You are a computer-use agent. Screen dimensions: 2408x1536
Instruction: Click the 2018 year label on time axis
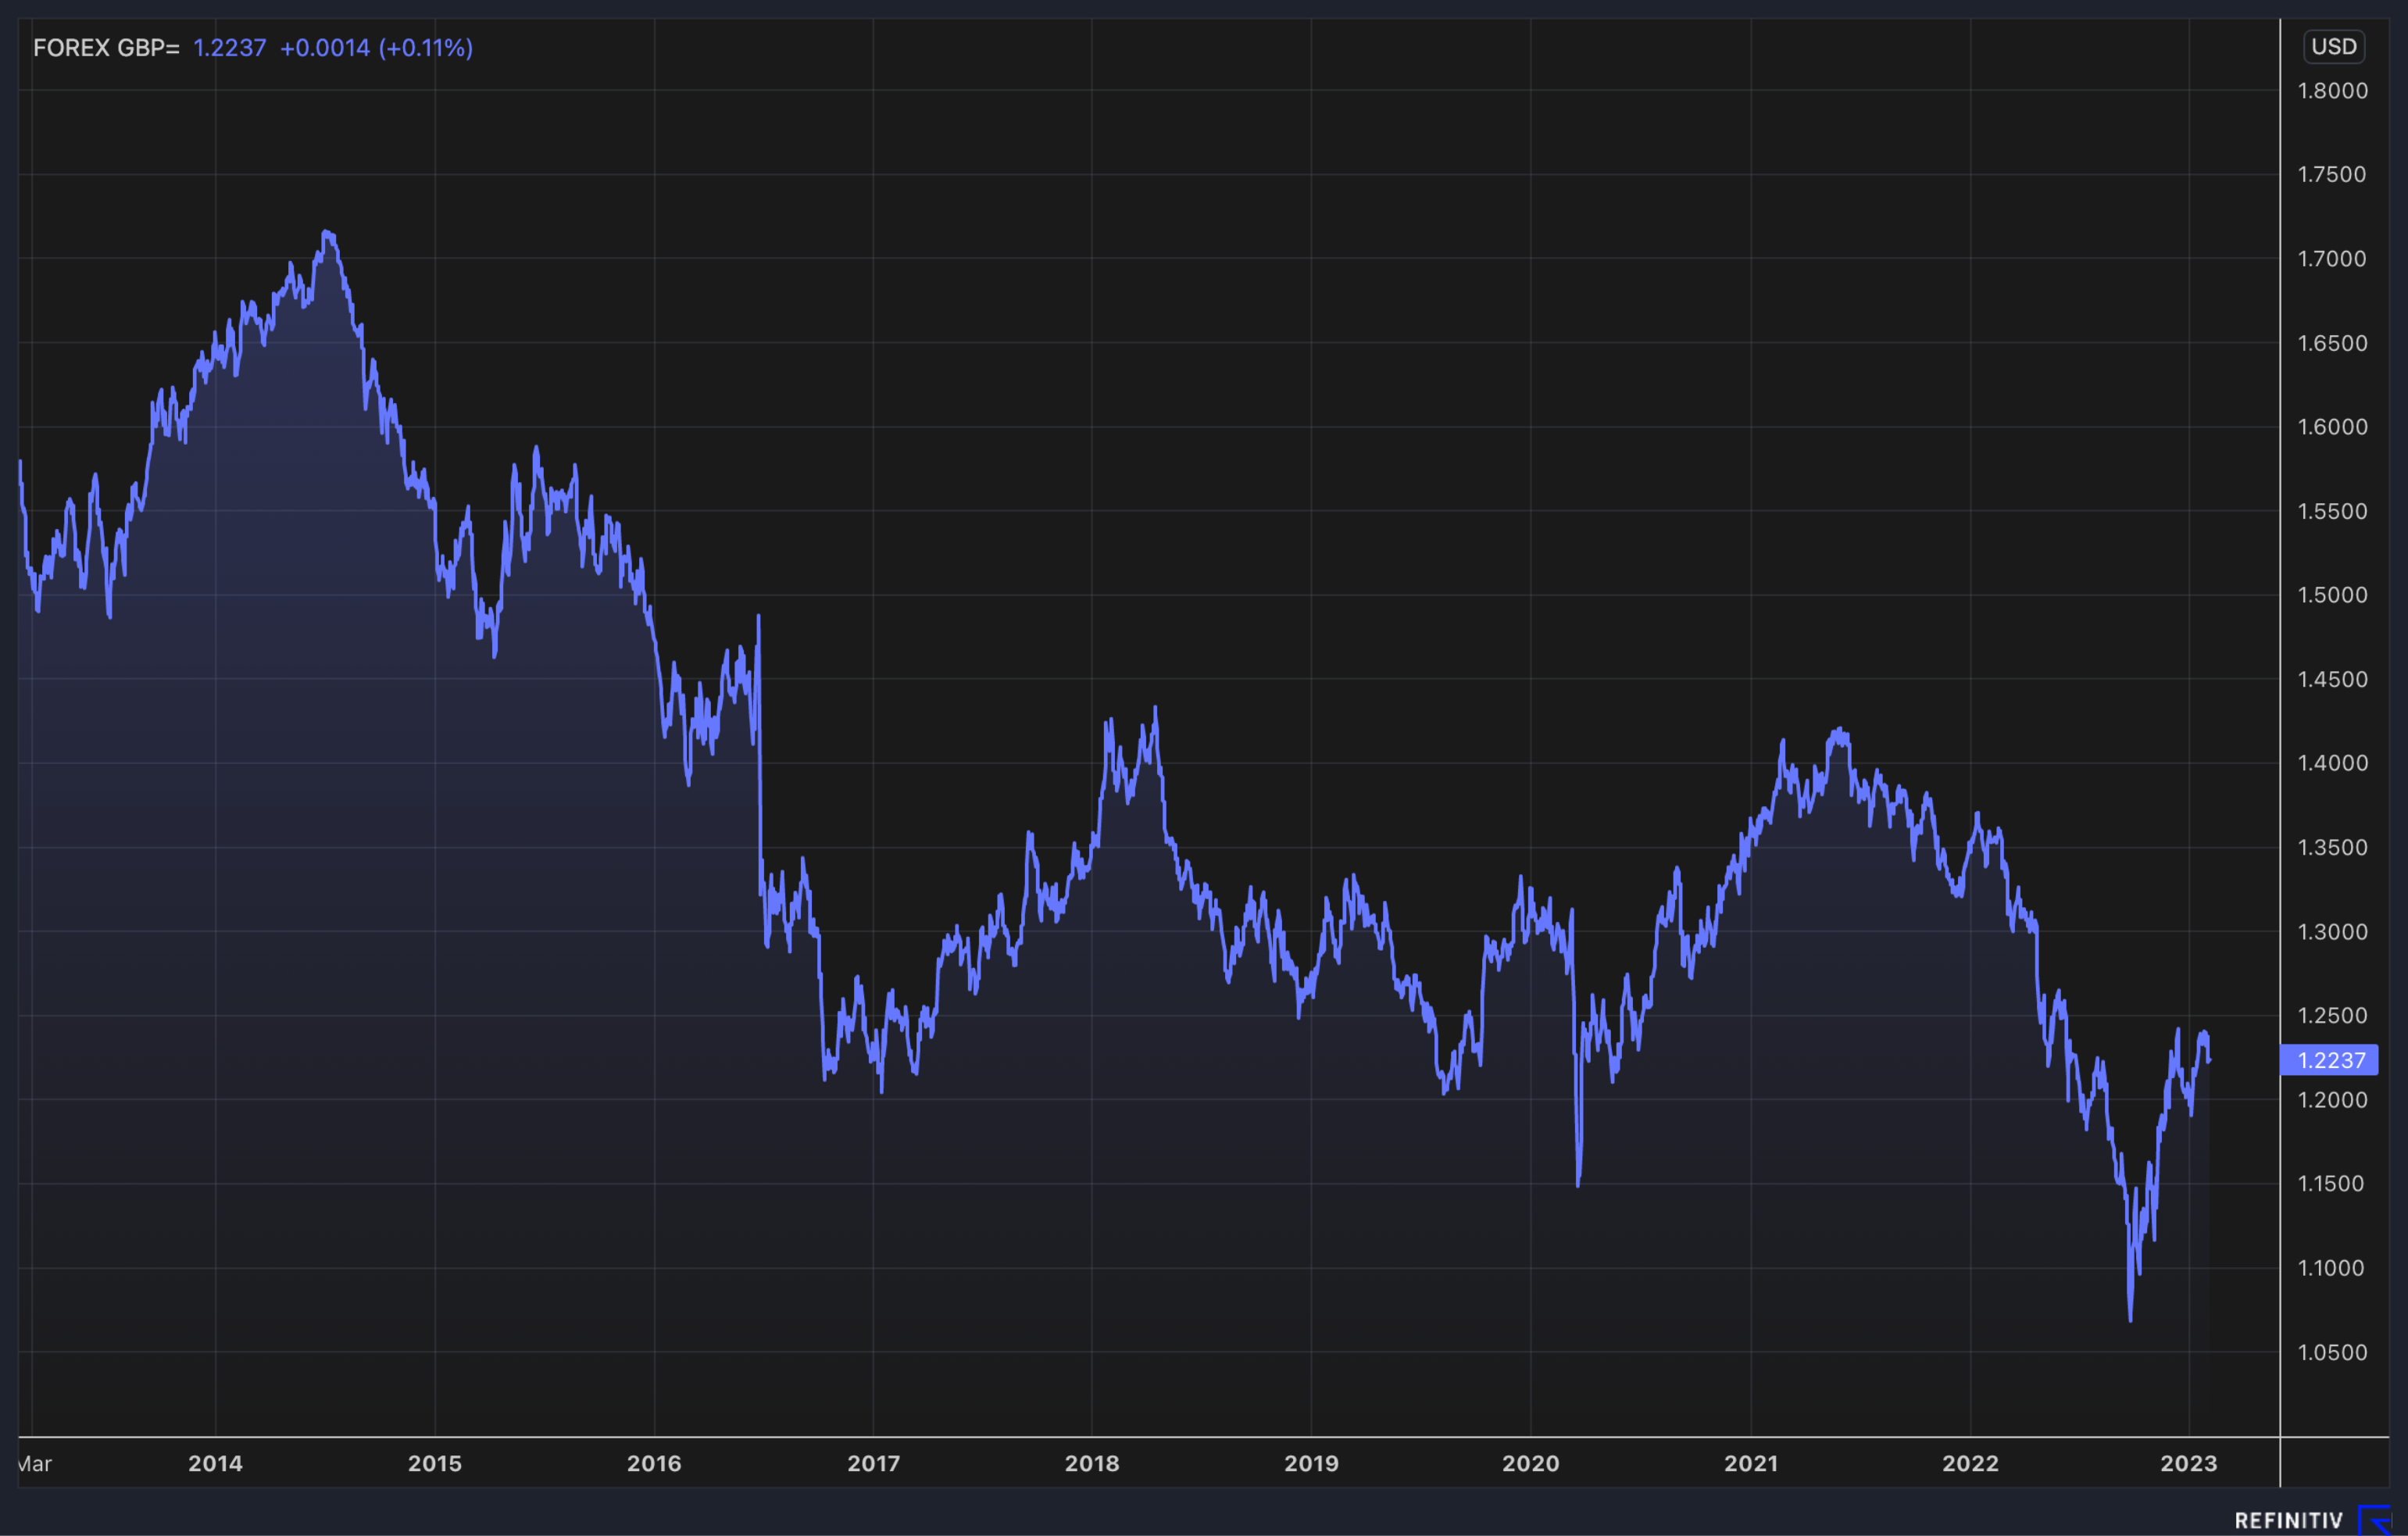point(1092,1463)
